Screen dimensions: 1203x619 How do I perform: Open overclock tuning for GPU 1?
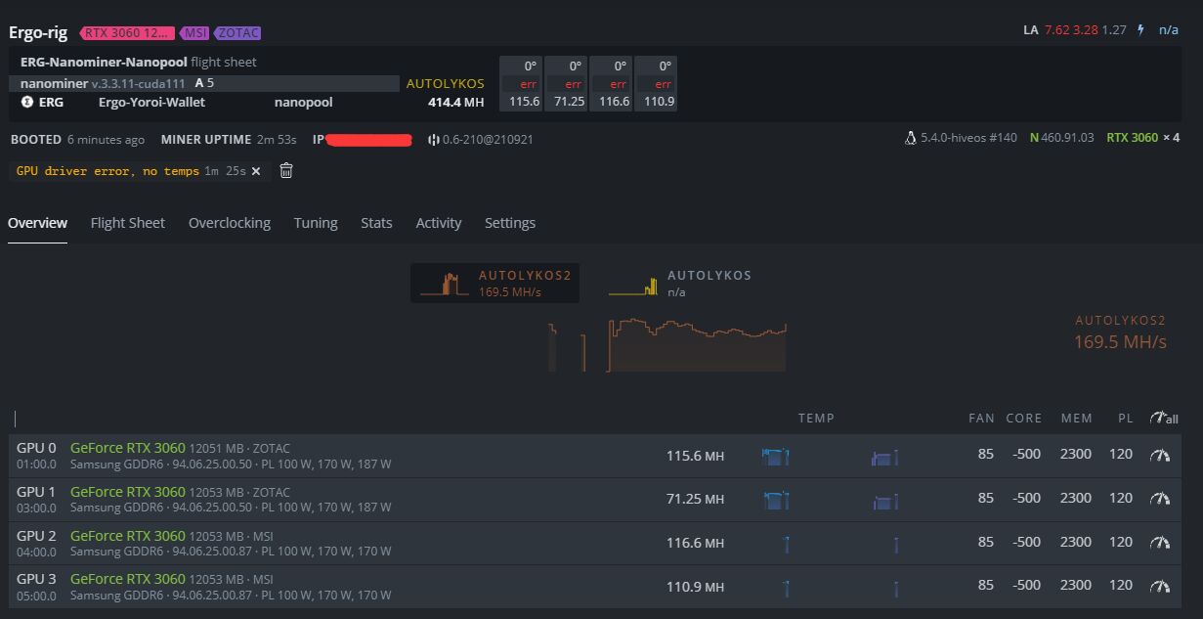pyautogui.click(x=1160, y=499)
